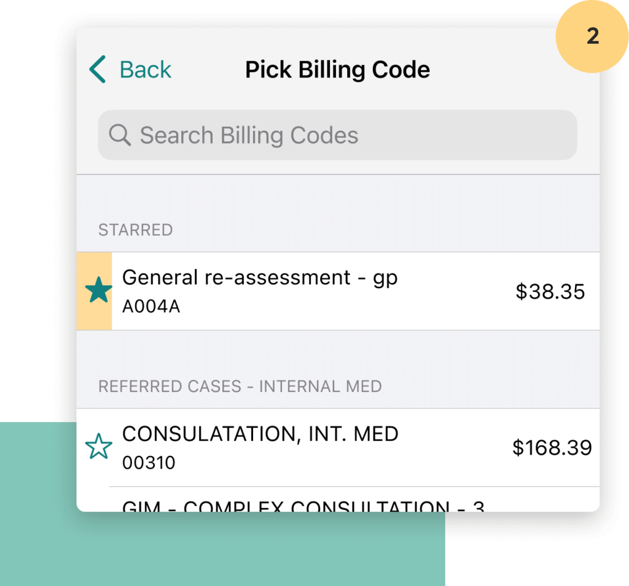Click the magnifying glass inside the search bar
This screenshot has height=586, width=629.
point(120,135)
